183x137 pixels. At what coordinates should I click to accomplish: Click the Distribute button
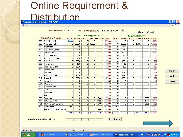[114, 119]
